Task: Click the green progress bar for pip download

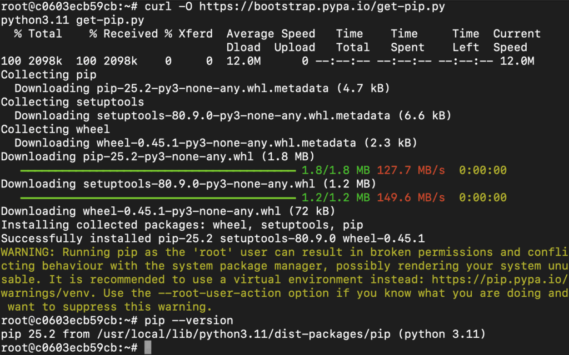Action: point(158,170)
